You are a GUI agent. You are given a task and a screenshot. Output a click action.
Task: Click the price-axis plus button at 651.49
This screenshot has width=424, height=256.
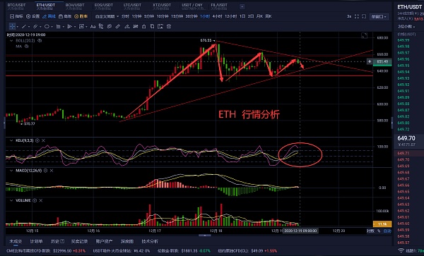pyautogui.click(x=370, y=61)
